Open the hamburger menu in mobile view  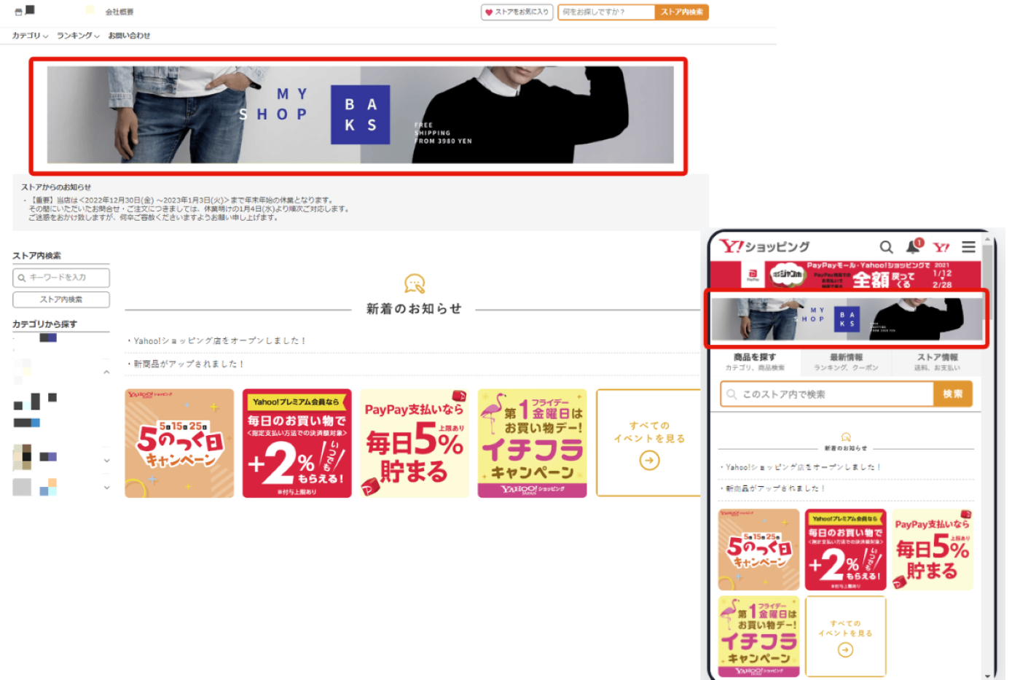coord(968,247)
